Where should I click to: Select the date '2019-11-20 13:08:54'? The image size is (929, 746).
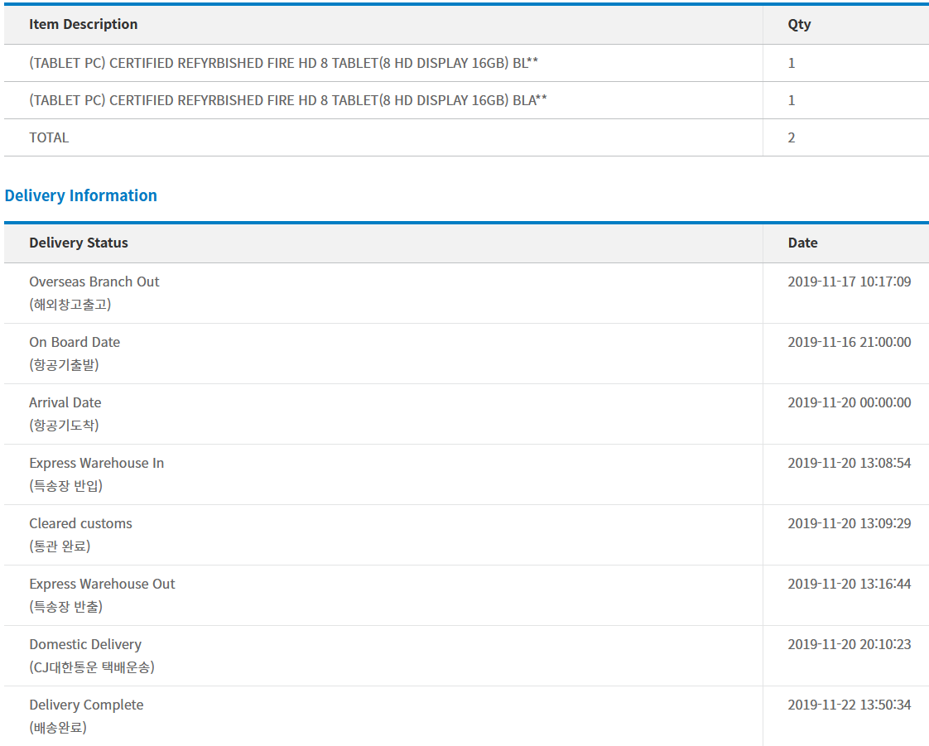[x=850, y=464]
